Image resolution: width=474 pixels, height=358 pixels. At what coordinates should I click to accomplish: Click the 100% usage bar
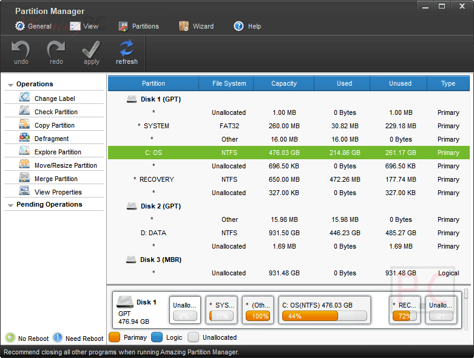tap(258, 316)
